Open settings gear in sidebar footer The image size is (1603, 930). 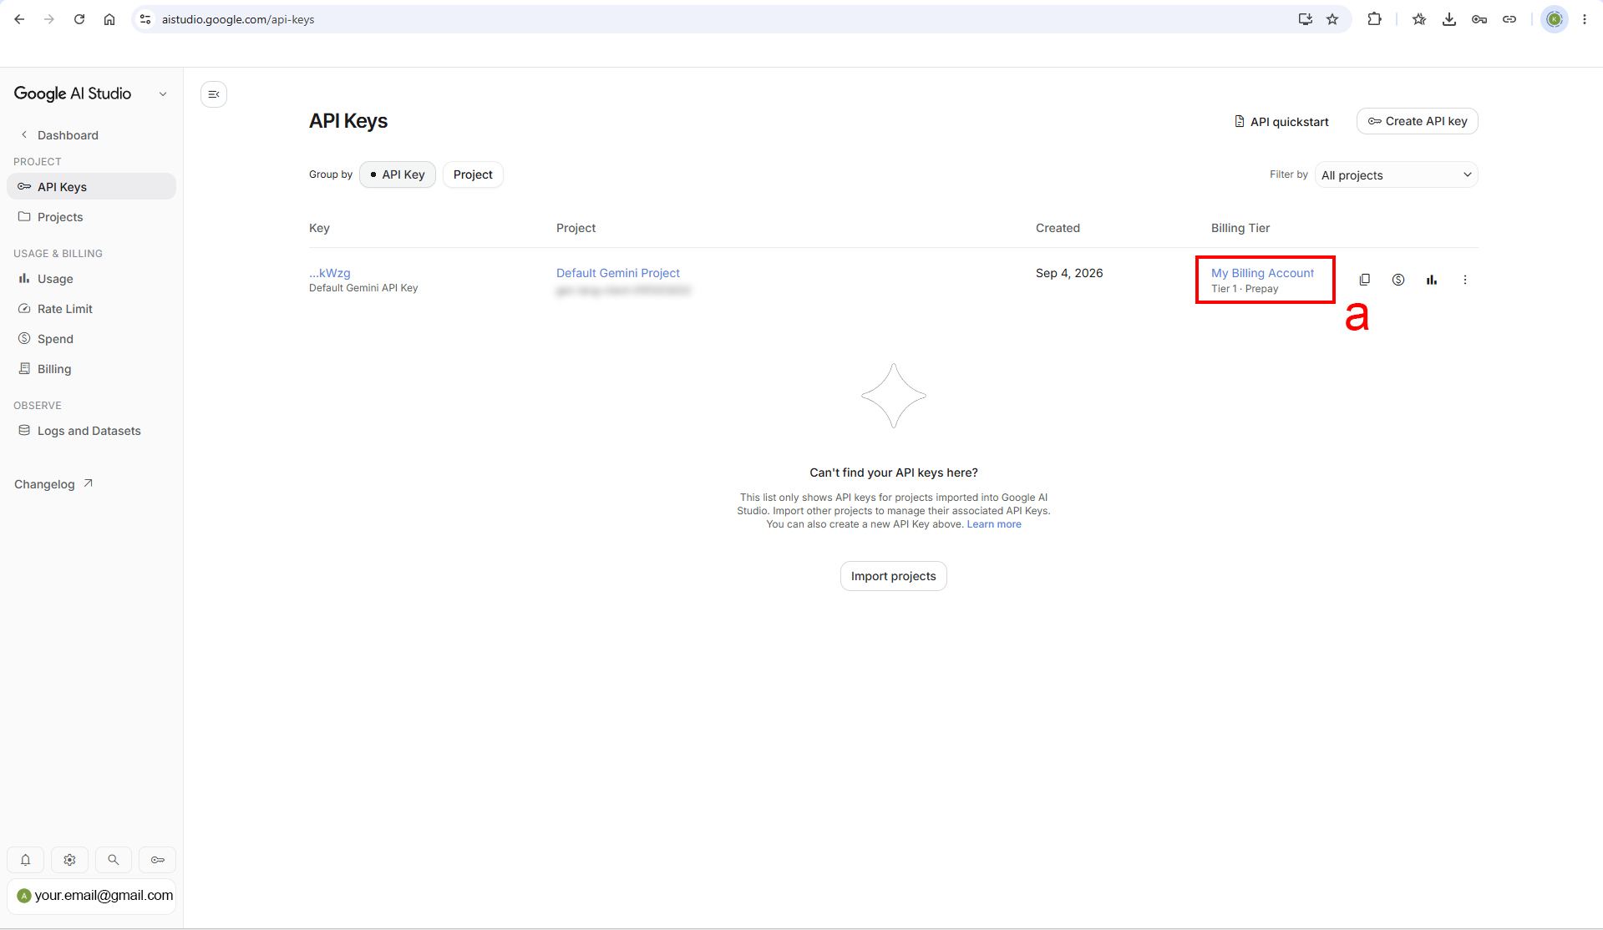[x=69, y=860]
